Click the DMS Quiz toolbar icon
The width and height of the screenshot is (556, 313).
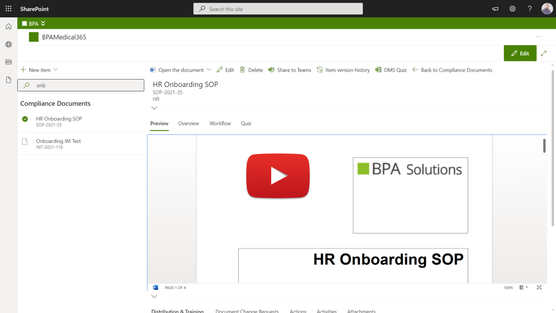pyautogui.click(x=379, y=70)
